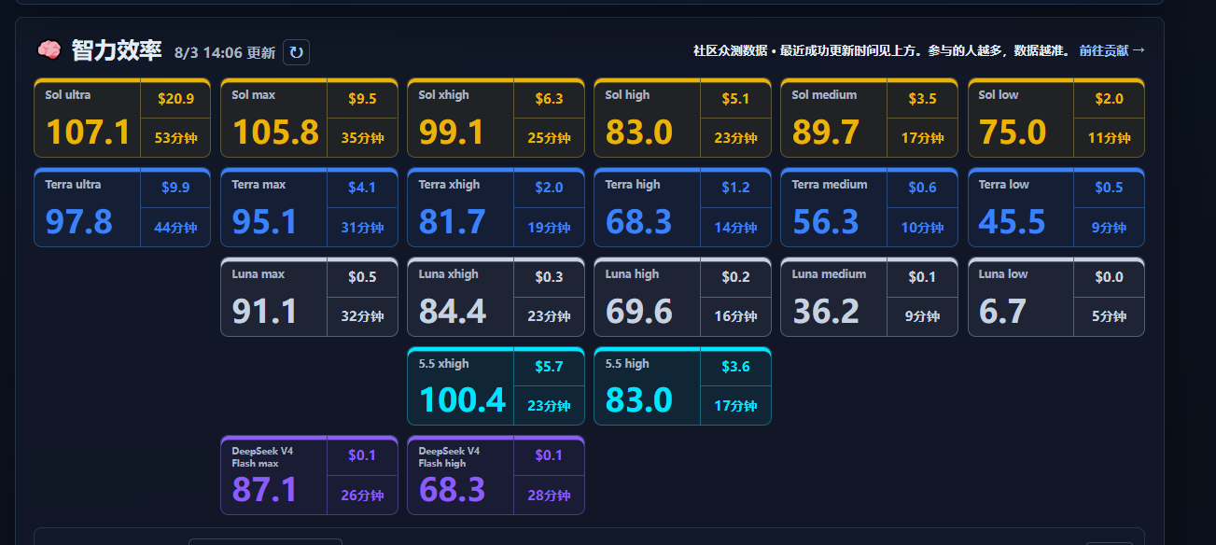The image size is (1216, 545).
Task: Click the 56.3 score value
Action: coord(826,222)
